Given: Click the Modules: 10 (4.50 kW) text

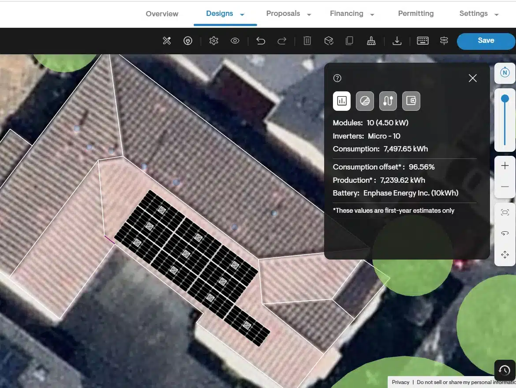Looking at the screenshot, I should point(370,123).
